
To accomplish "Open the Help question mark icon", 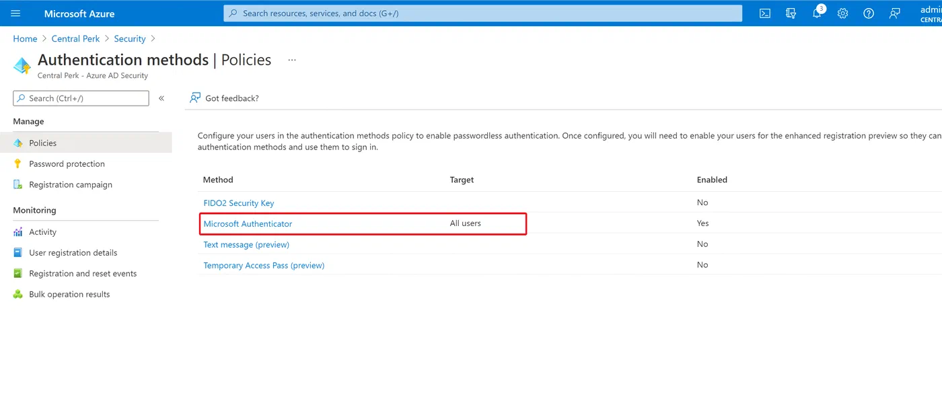I will (869, 13).
